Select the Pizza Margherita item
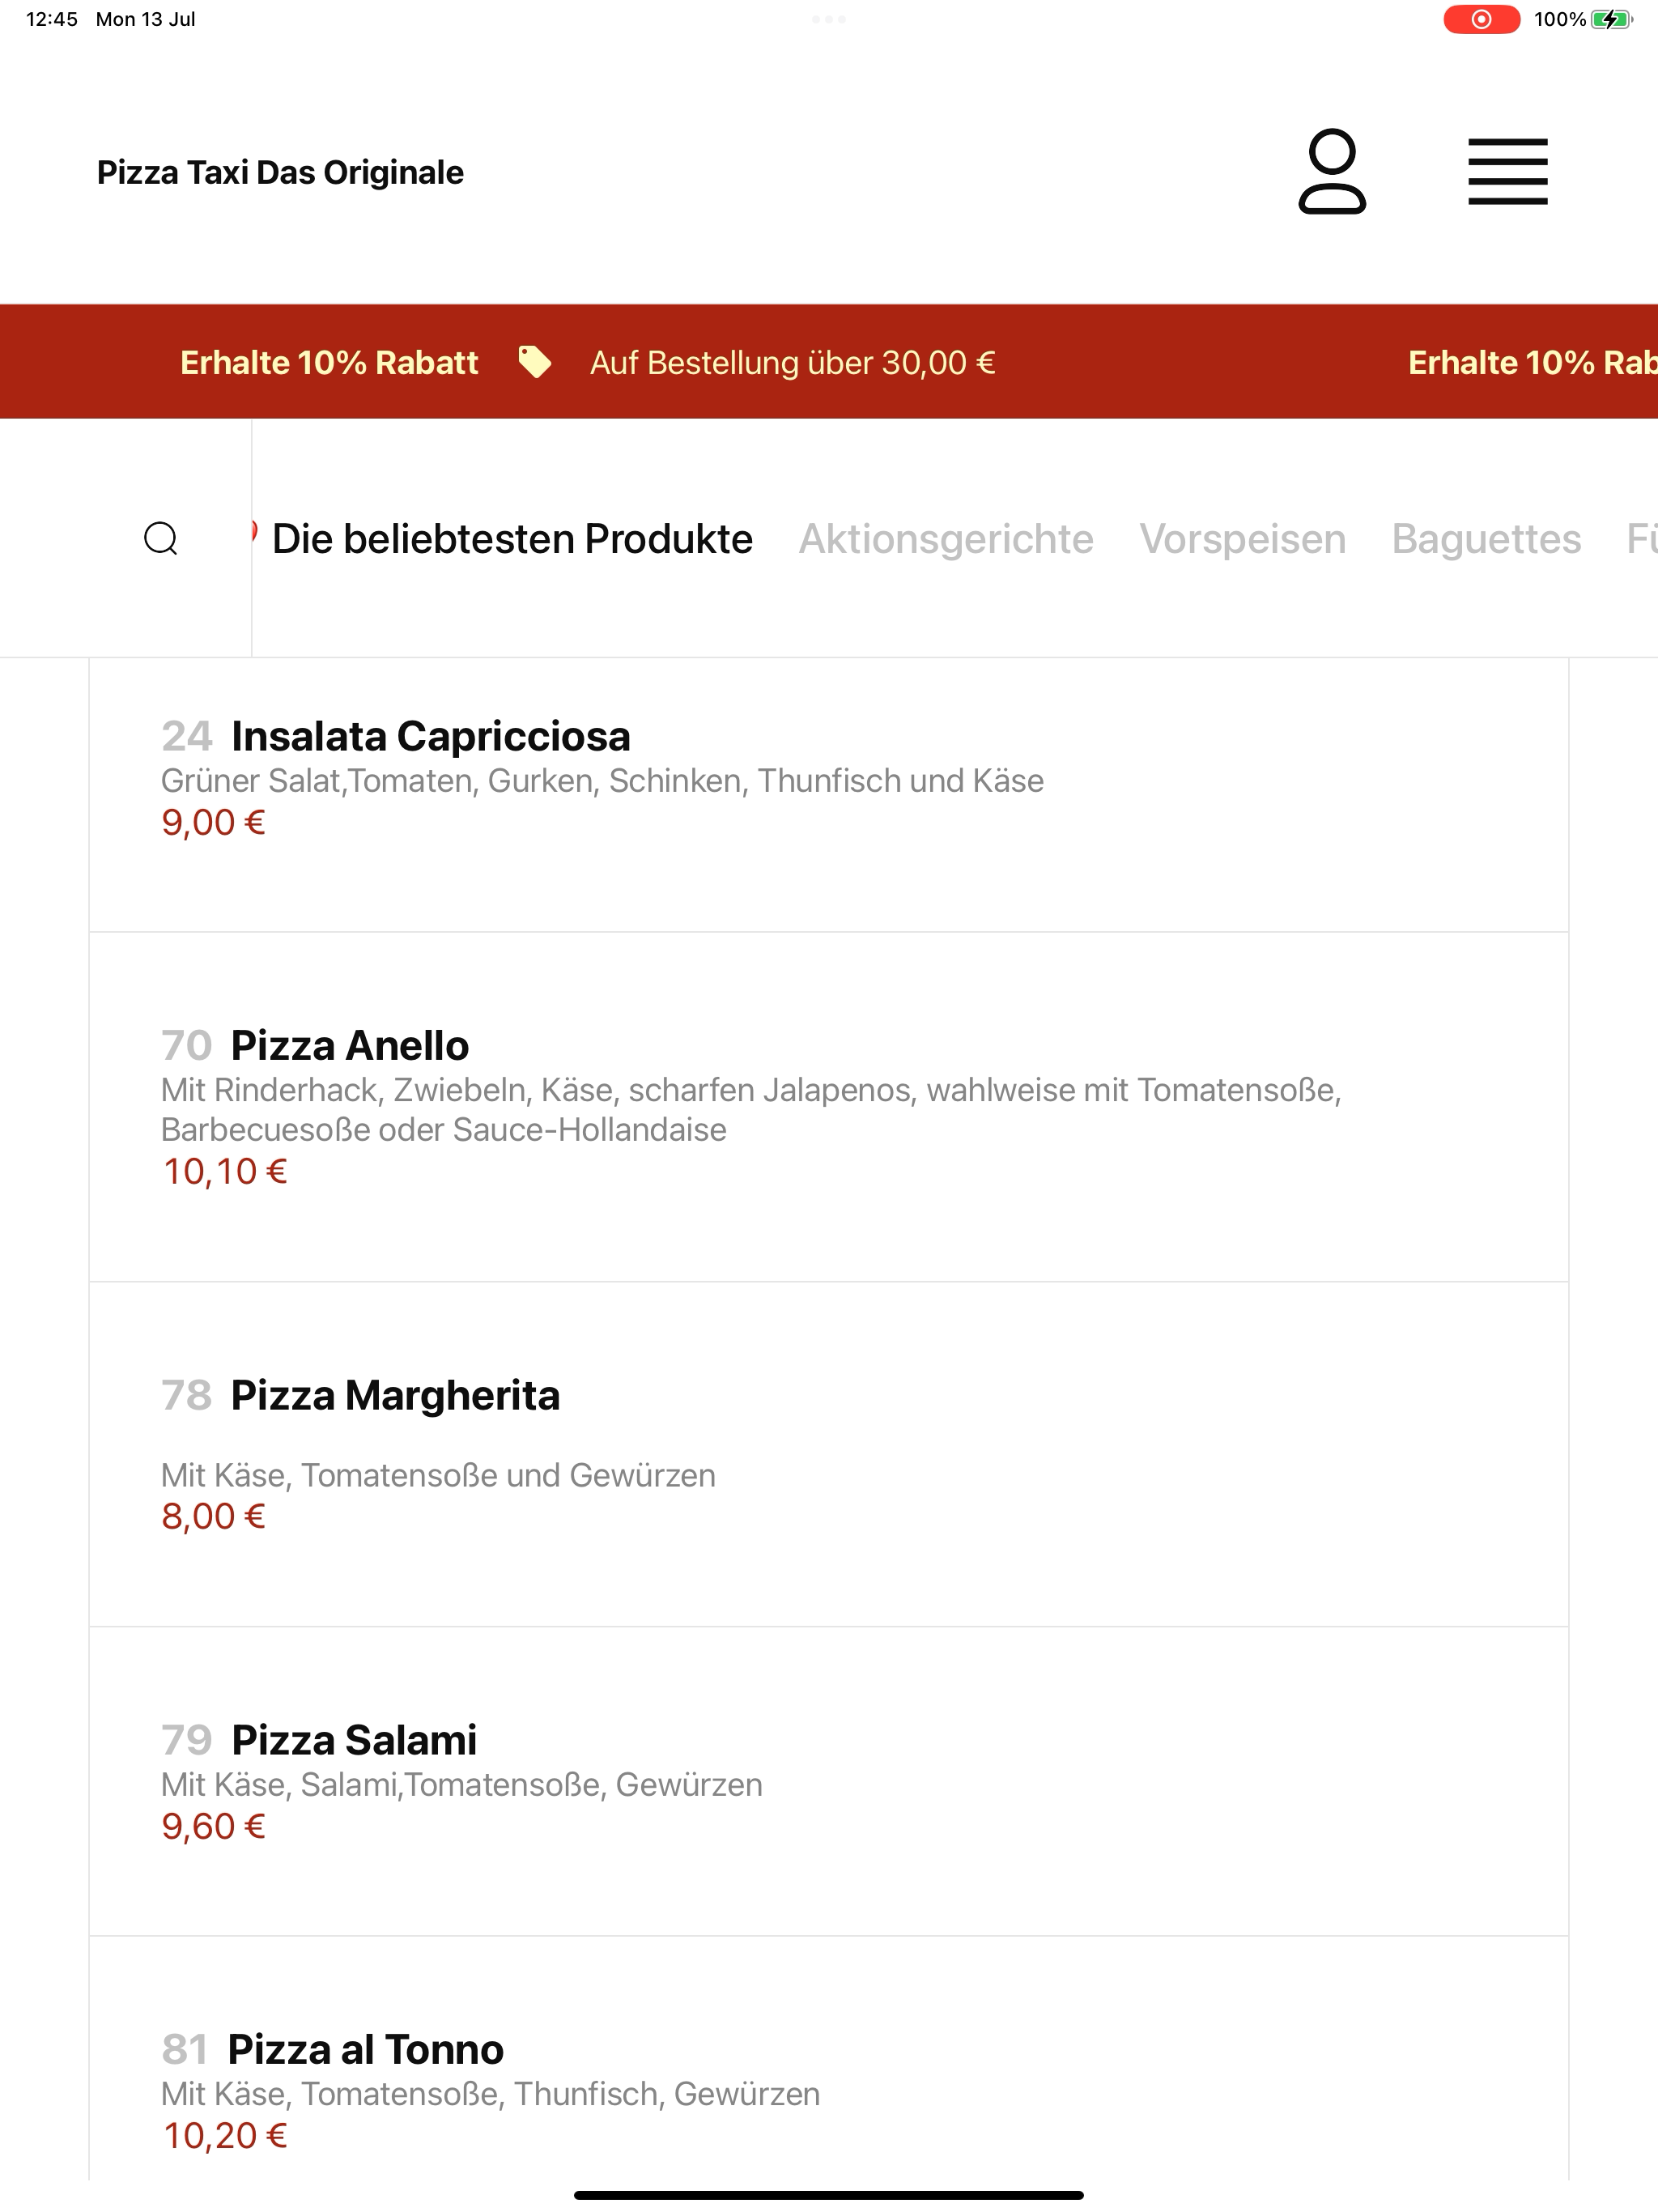Image resolution: width=1658 pixels, height=2212 pixels. click(829, 1454)
